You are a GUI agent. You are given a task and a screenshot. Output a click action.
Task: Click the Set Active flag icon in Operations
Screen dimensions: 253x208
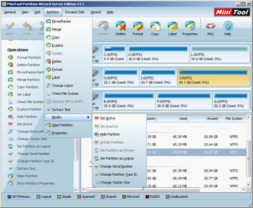[11, 124]
